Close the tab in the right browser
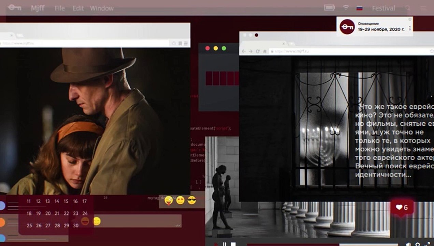Image resolution: width=434 pixels, height=246 pixels. point(284,43)
